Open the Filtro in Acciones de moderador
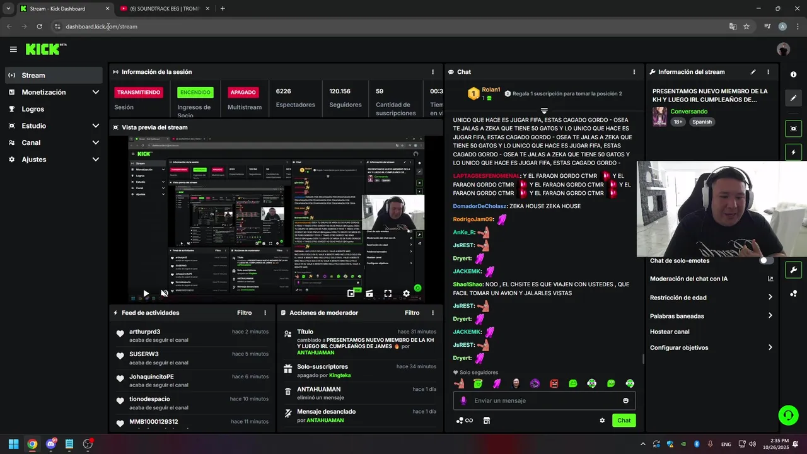Image resolution: width=807 pixels, height=454 pixels. pyautogui.click(x=412, y=313)
